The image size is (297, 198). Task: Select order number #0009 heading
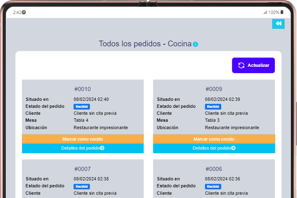point(214,89)
